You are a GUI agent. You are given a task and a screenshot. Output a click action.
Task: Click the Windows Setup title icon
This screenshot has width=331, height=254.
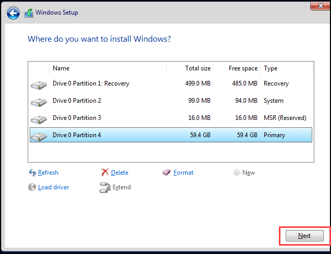pos(29,13)
